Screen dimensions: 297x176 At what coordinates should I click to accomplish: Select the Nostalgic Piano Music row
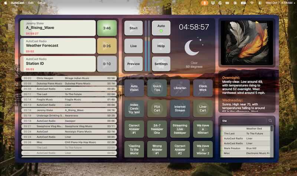point(69,132)
